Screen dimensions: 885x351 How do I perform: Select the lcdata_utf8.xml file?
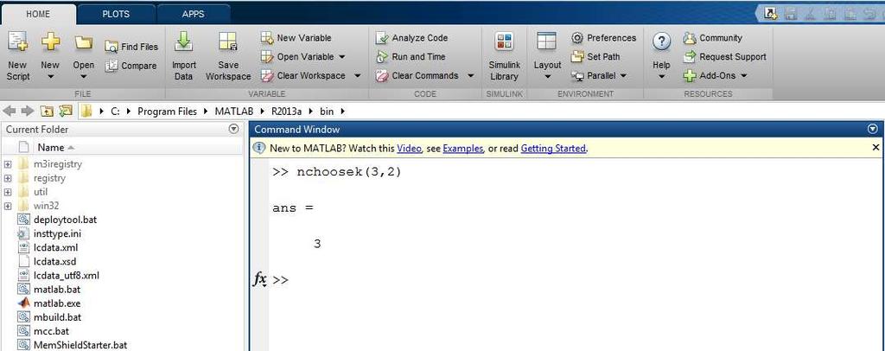(x=66, y=276)
